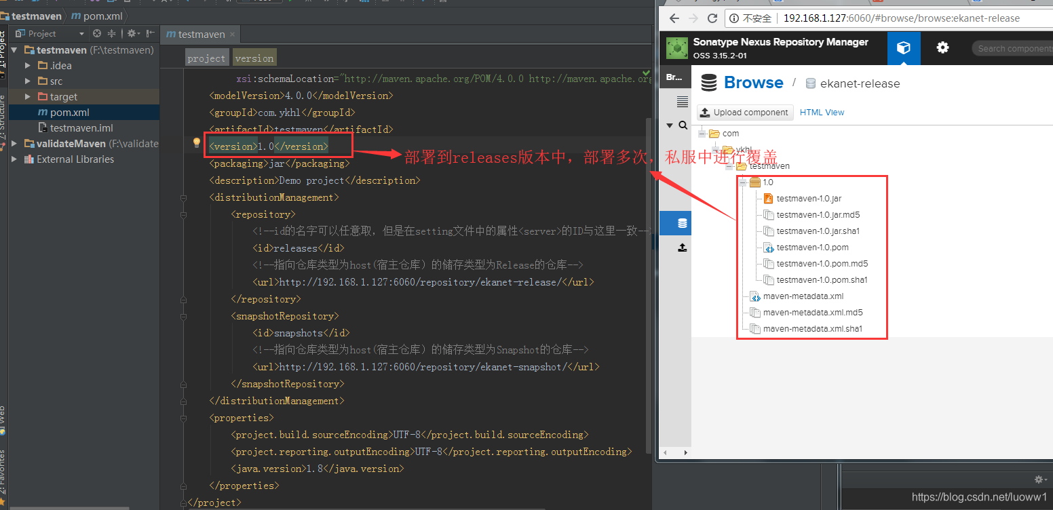
Task: Close the testmaven editor tab
Action: click(x=233, y=34)
